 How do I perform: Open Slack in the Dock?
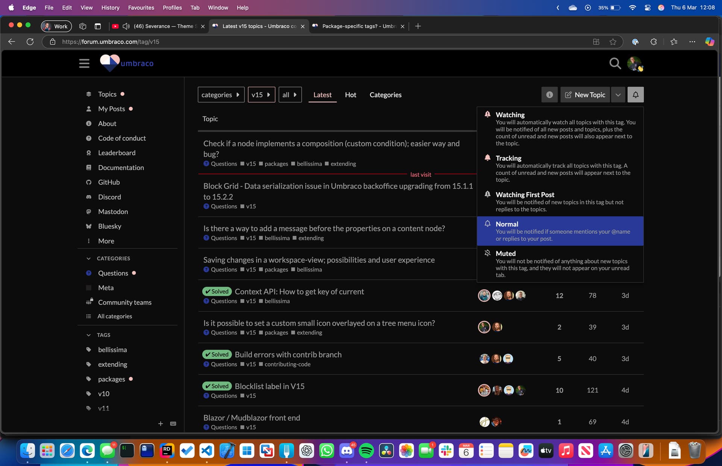tap(446, 451)
